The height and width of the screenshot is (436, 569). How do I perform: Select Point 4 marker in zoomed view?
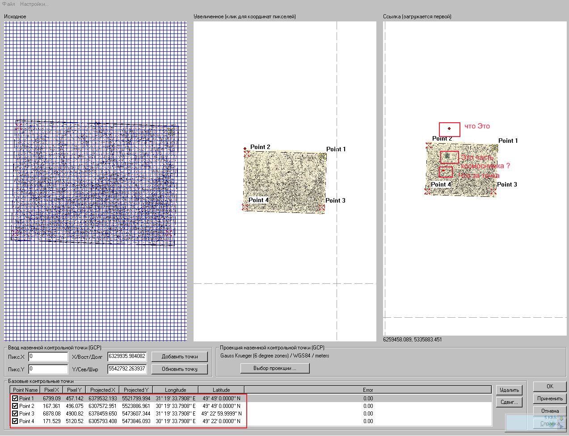tap(245, 207)
